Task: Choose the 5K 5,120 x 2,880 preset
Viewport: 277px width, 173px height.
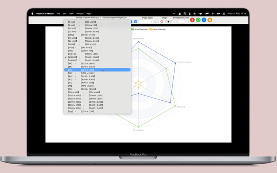Action: [97, 64]
